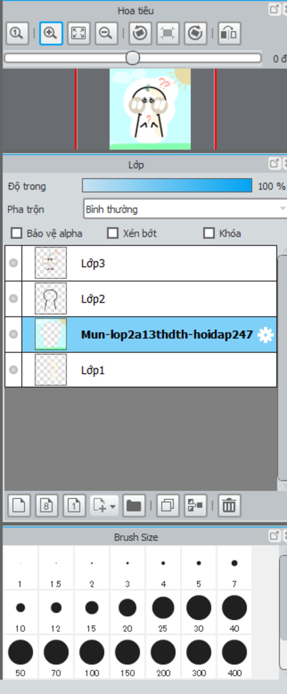
Task: Choose brush size 25
Action: tap(163, 613)
